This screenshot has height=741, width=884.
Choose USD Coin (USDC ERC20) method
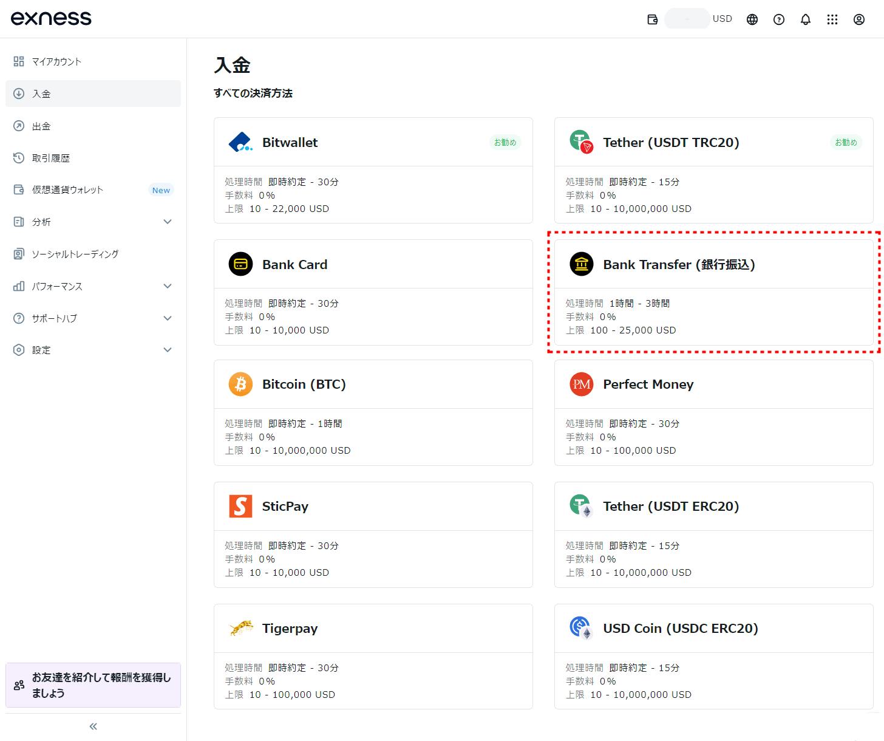point(714,657)
